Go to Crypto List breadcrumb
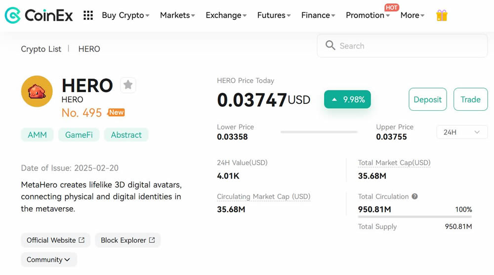This screenshot has height=275, width=494. coord(41,49)
